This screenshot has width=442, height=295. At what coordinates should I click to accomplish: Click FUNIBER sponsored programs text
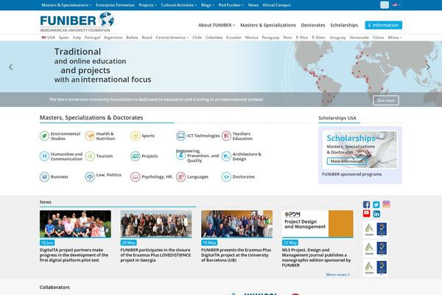pyautogui.click(x=351, y=174)
